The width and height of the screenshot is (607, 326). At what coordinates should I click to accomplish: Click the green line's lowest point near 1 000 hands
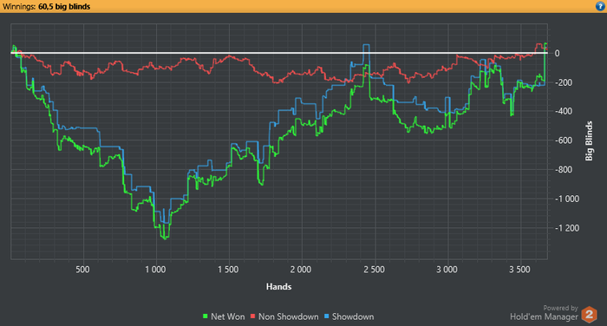point(166,238)
